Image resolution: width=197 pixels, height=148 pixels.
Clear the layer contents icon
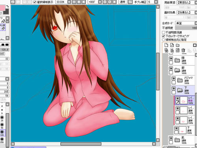pos(178,50)
